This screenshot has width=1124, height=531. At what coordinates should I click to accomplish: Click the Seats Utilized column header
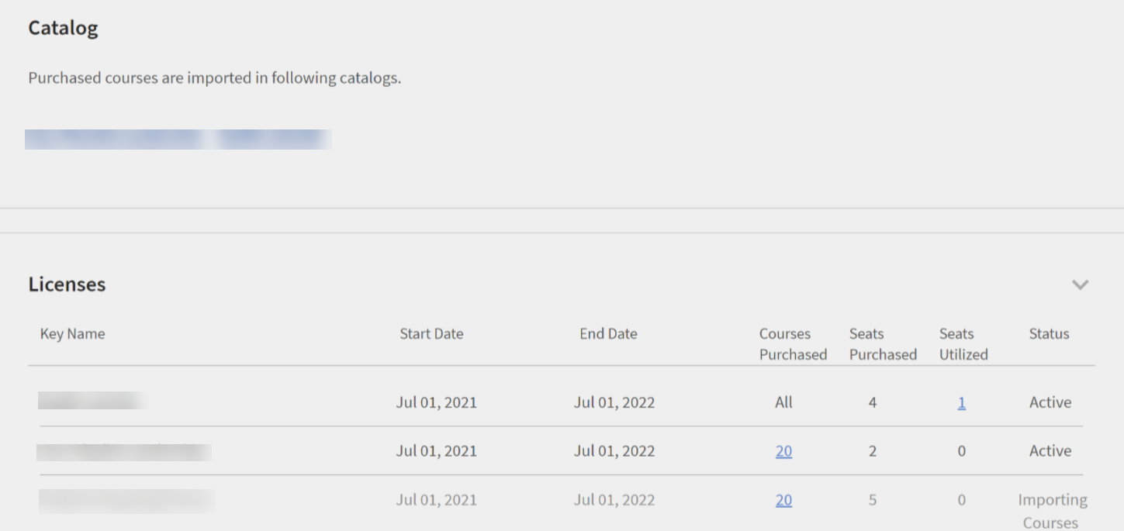click(x=963, y=344)
